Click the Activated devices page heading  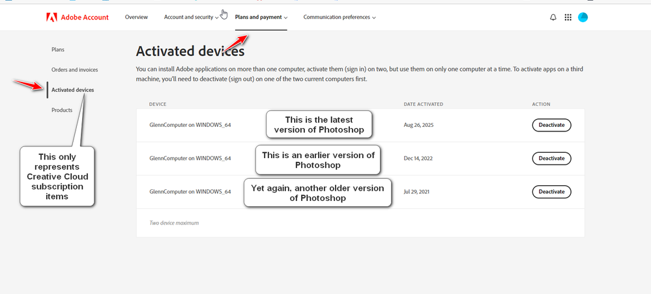(x=190, y=51)
